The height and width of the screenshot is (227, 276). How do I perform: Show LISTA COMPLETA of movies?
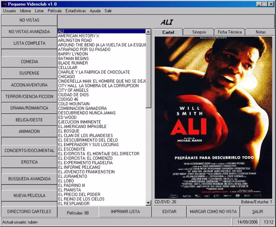(x=29, y=43)
